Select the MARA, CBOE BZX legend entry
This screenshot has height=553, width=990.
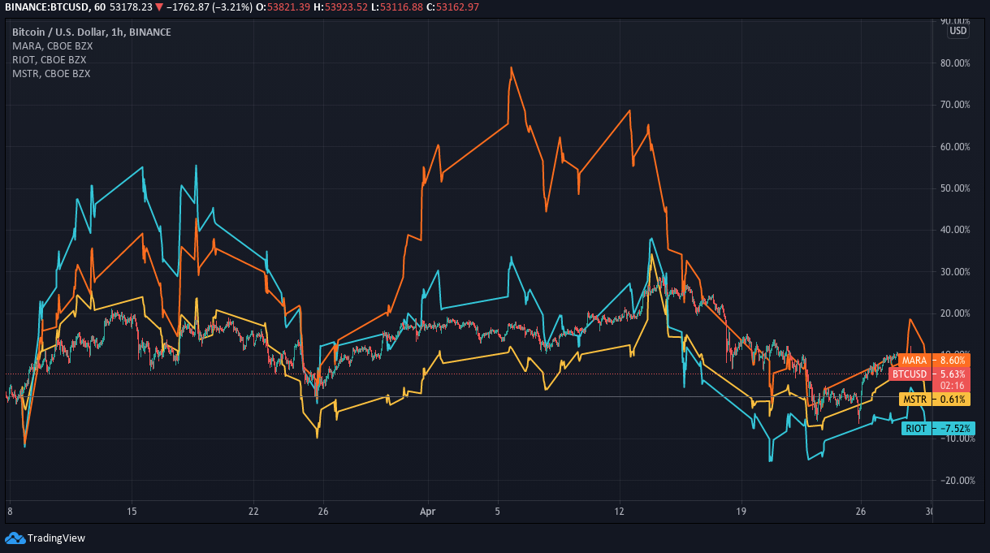coord(53,45)
